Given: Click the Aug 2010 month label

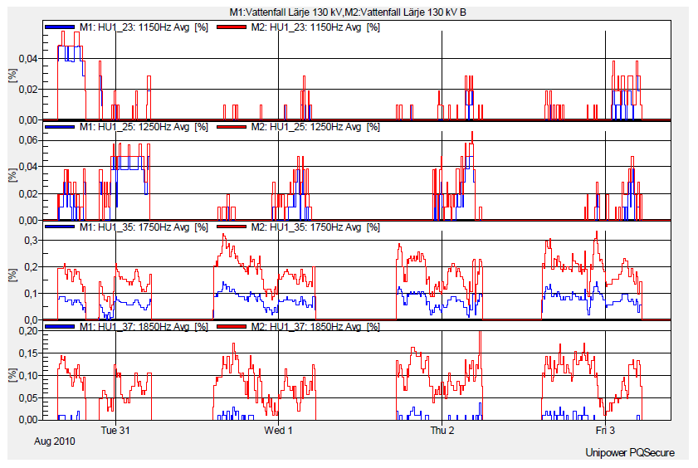Looking at the screenshot, I should pyautogui.click(x=55, y=442).
